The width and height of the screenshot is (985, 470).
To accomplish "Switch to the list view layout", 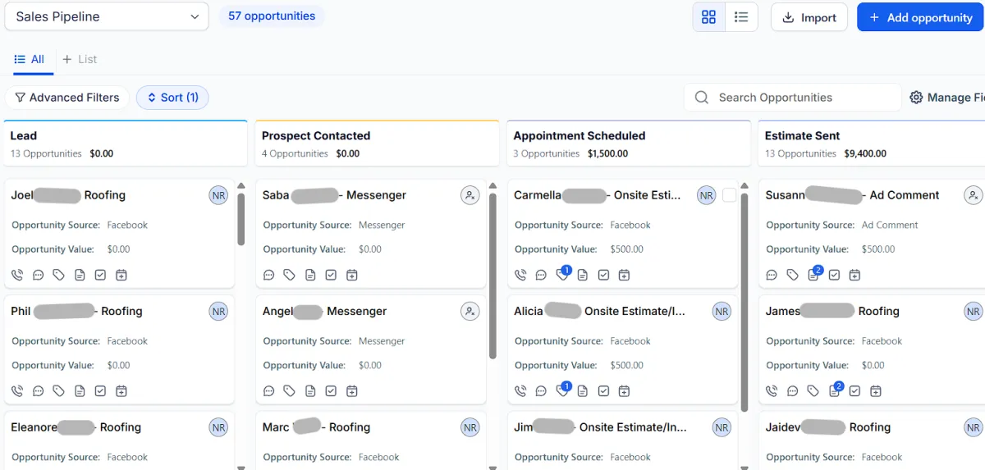I will pos(741,17).
